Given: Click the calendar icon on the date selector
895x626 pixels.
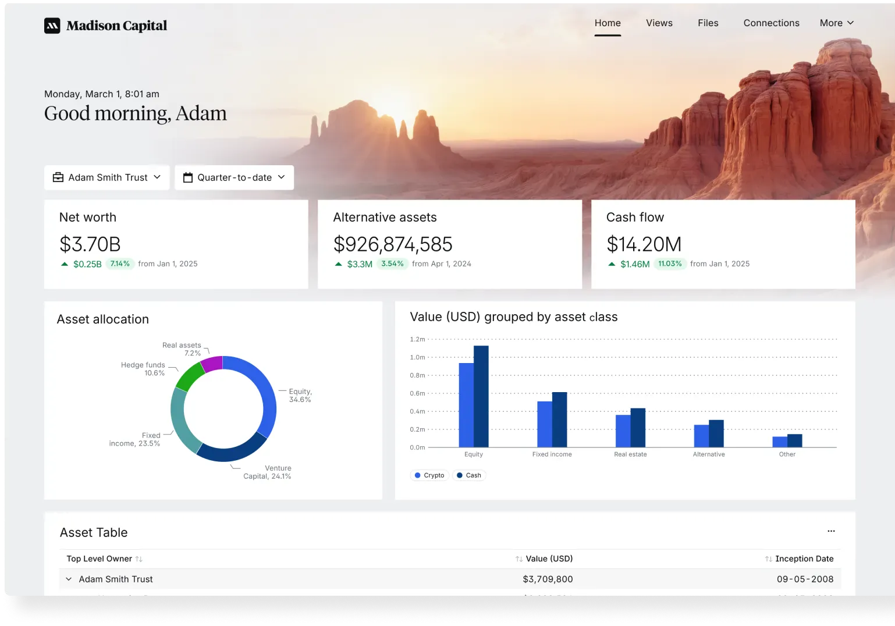Looking at the screenshot, I should point(188,177).
